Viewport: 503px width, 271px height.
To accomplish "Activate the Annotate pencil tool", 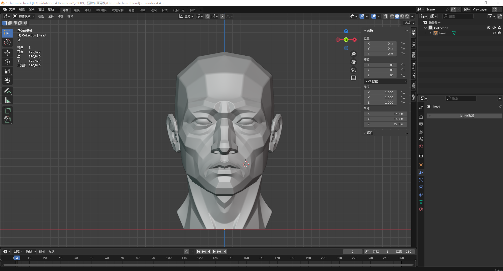I will click(7, 91).
